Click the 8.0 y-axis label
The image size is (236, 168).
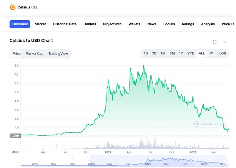point(17,66)
